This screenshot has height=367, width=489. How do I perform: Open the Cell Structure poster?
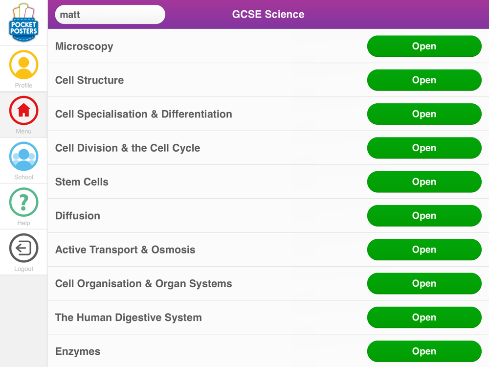[x=424, y=80]
